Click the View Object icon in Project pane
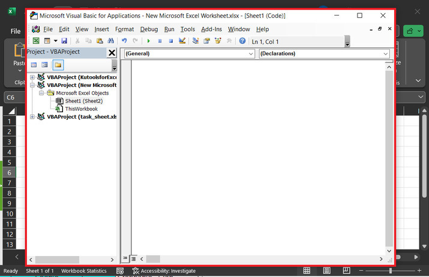Viewport: 429px width, 277px height. pos(44,65)
